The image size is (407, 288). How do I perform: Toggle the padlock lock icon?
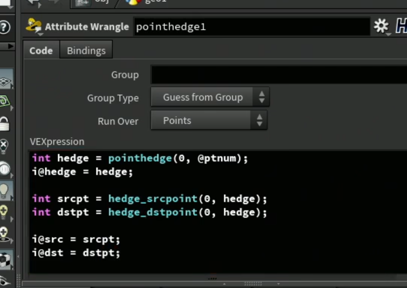pos(5,124)
